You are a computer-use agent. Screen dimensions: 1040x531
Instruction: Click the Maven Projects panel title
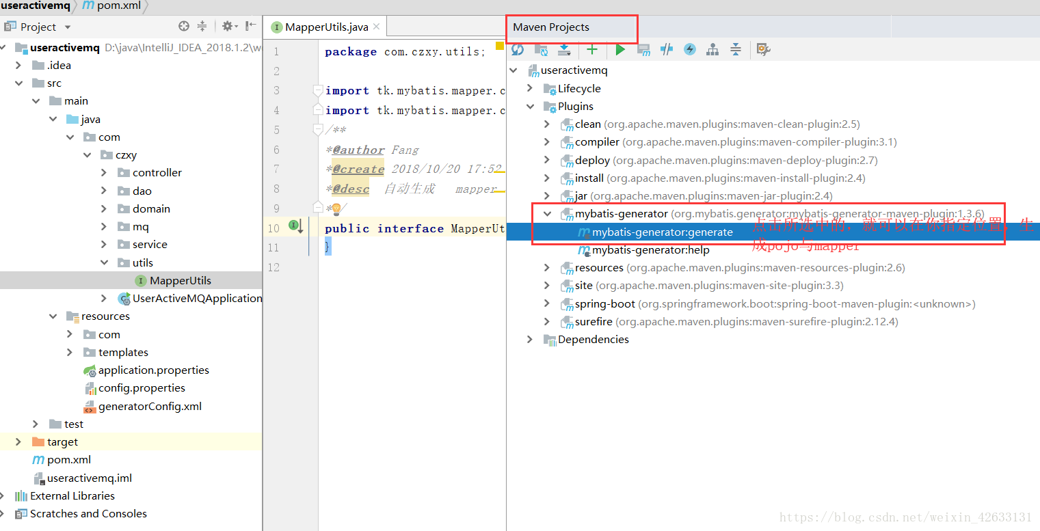tap(551, 27)
